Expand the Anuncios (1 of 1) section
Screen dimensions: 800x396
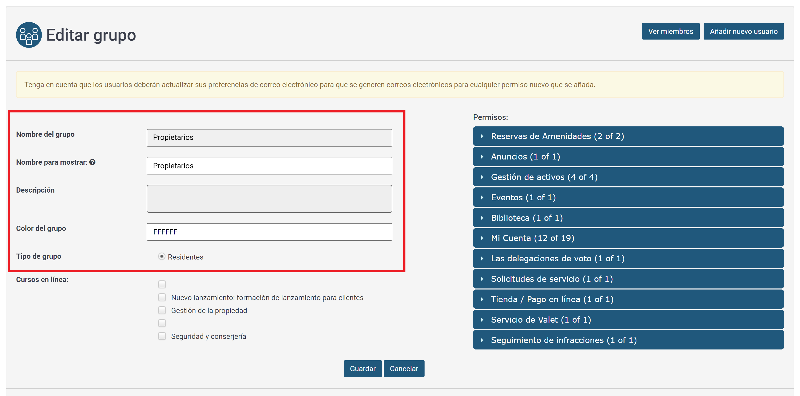pos(628,157)
